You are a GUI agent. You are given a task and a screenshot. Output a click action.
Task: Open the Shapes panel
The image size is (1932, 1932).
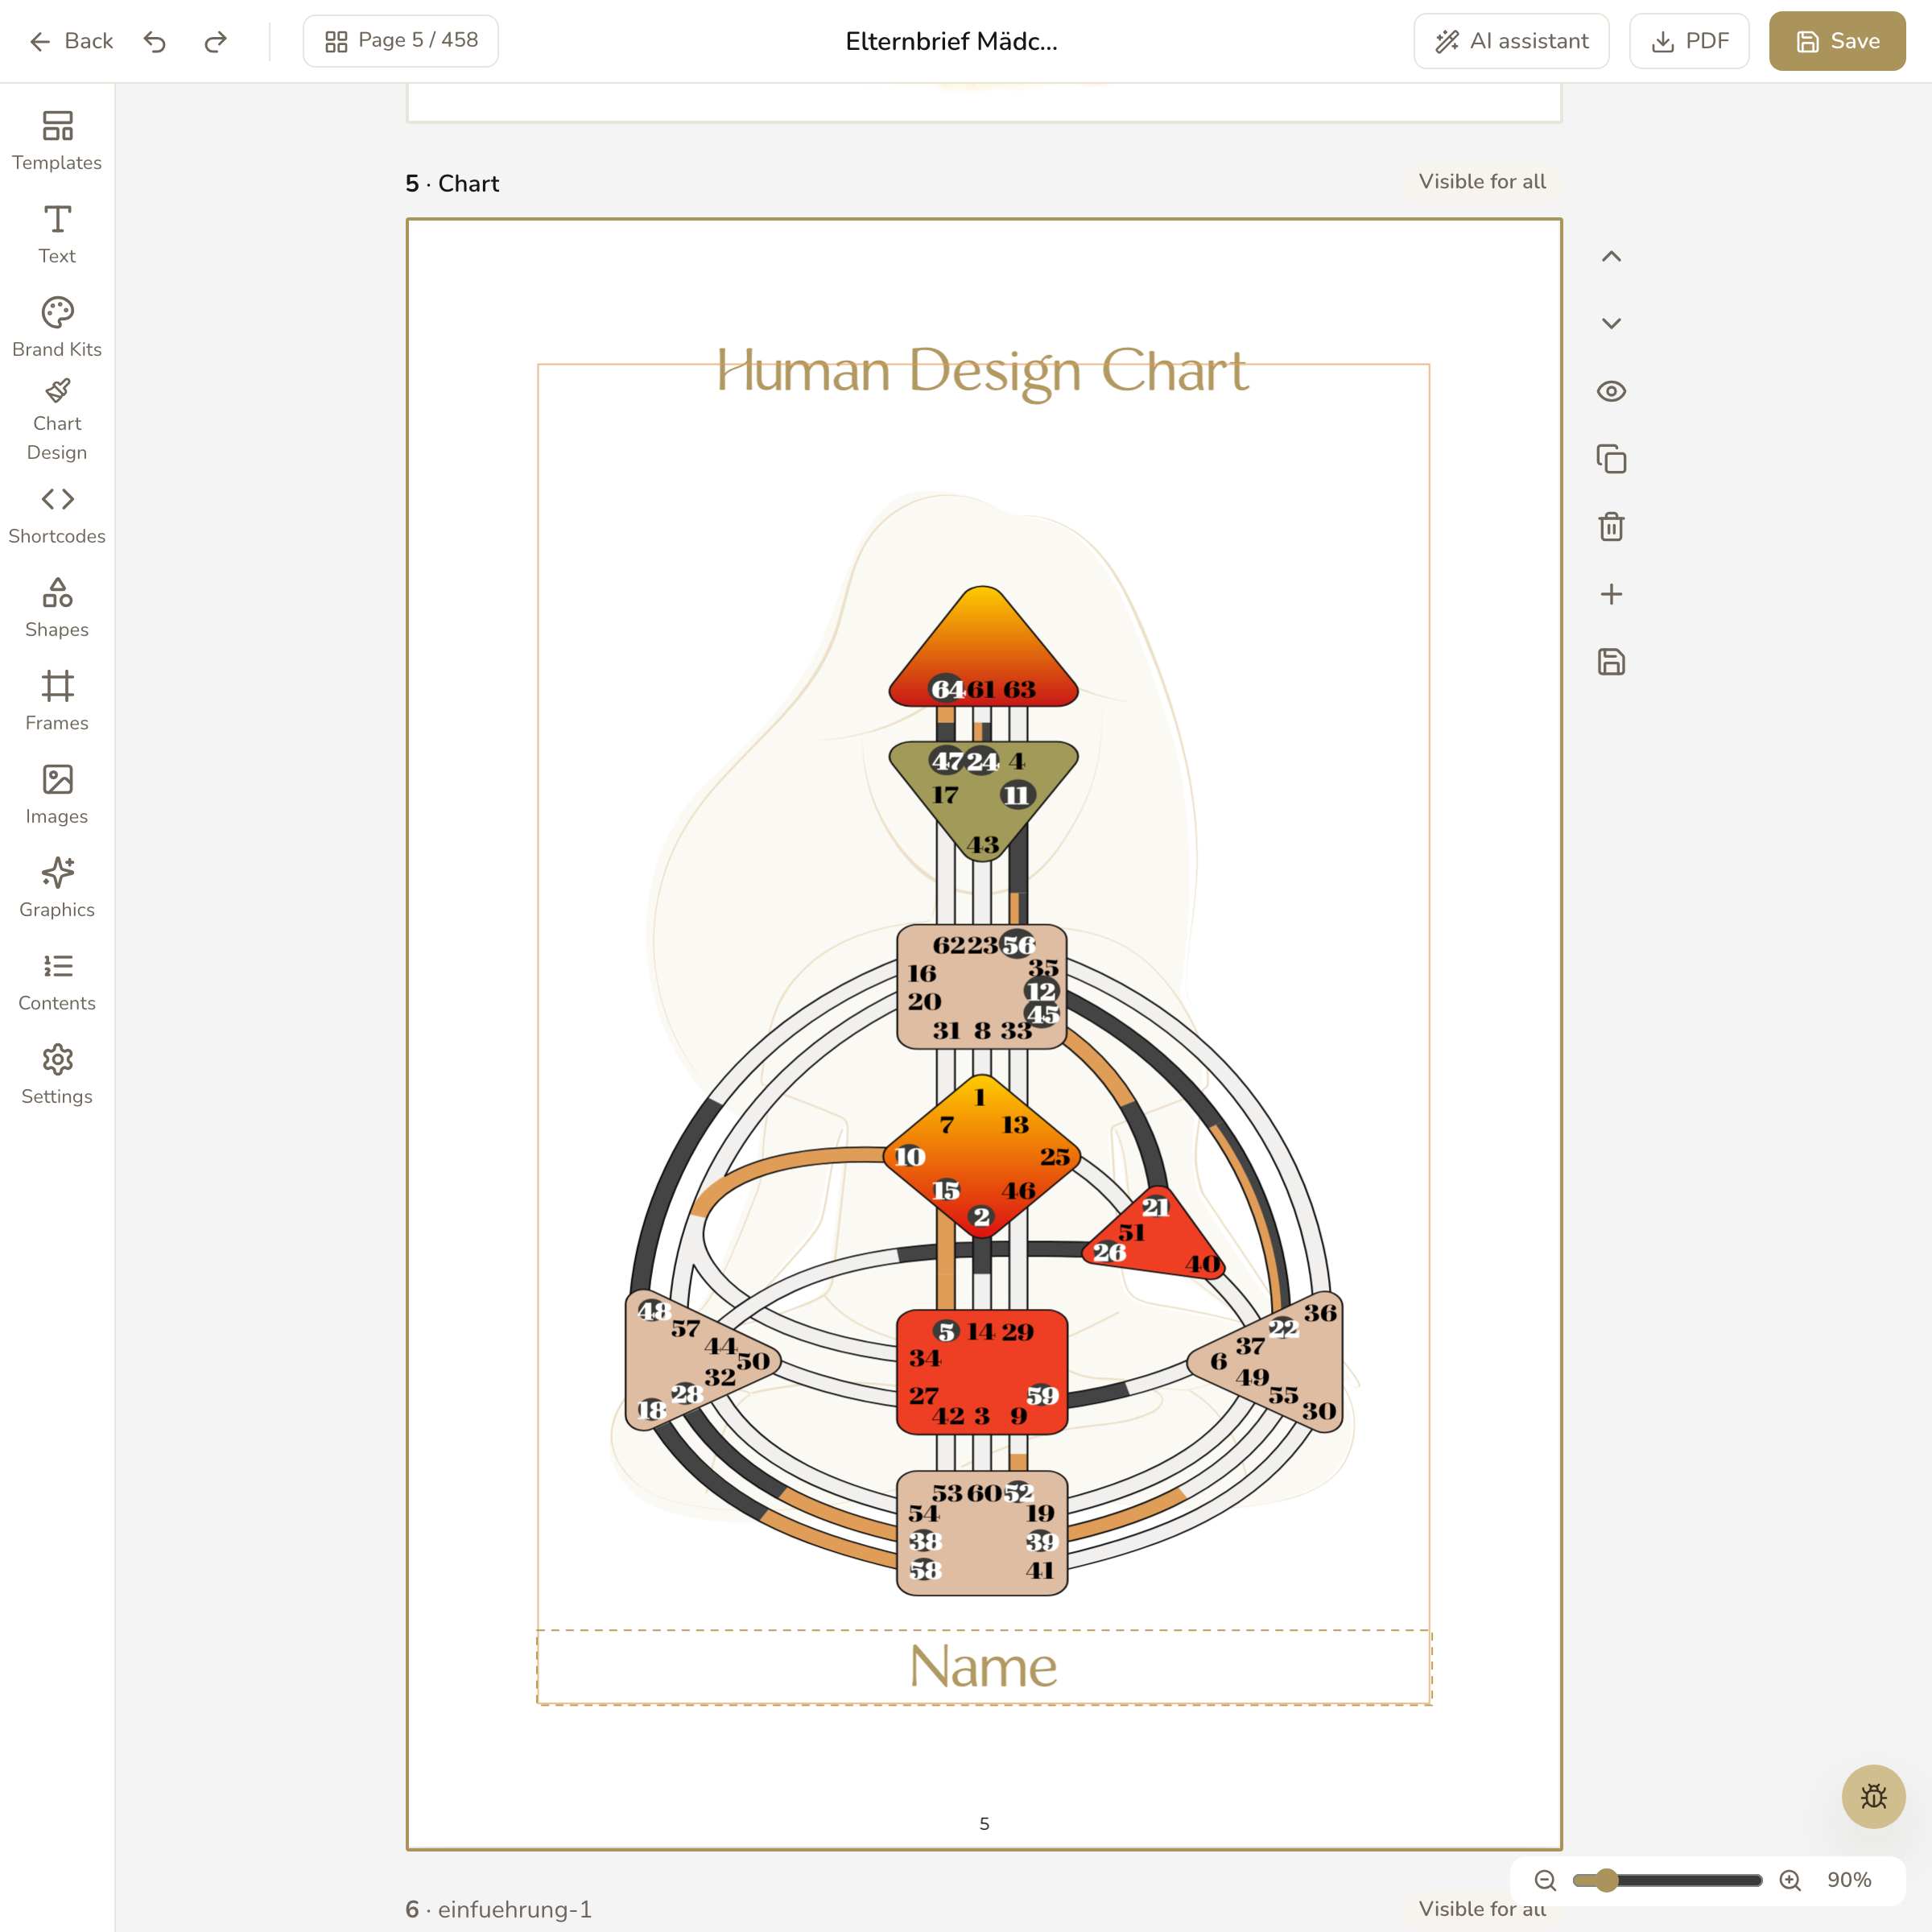57,607
